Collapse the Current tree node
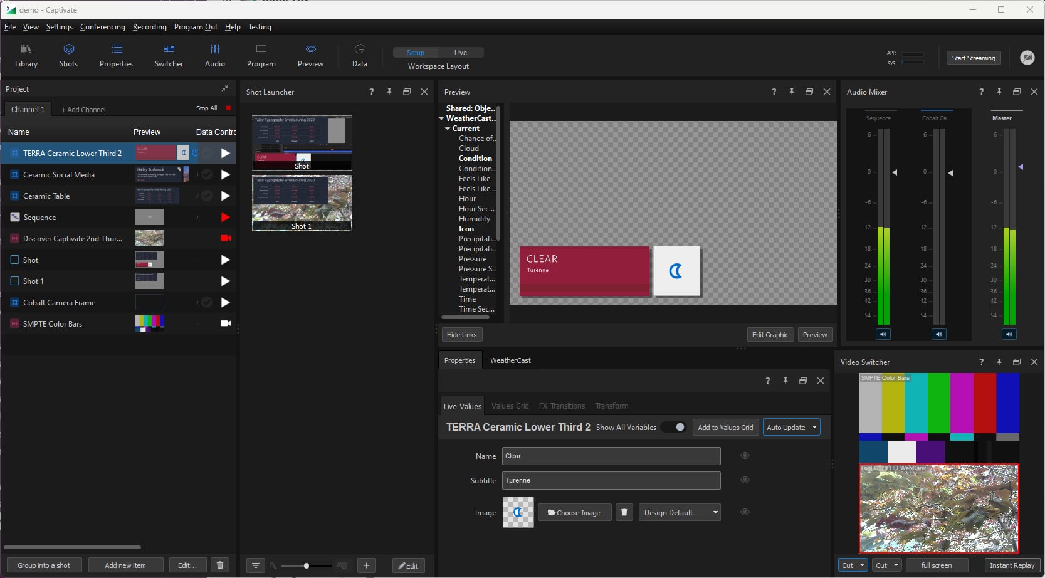 (448, 129)
